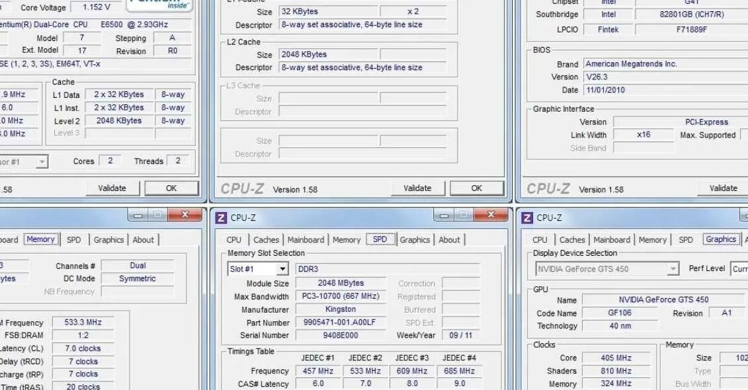The height and width of the screenshot is (390, 748).
Task: Click the cache size value 32 KBytes
Action: coord(329,11)
